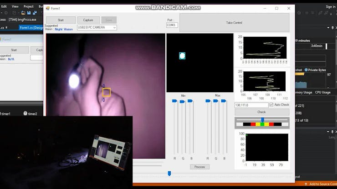Click the Max B slider handle
This screenshot has width=337, height=189.
(x=224, y=101)
